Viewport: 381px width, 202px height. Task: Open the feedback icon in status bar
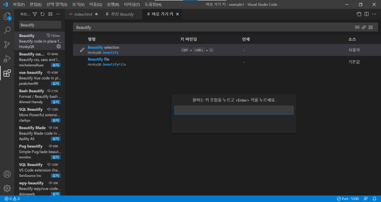(365, 199)
